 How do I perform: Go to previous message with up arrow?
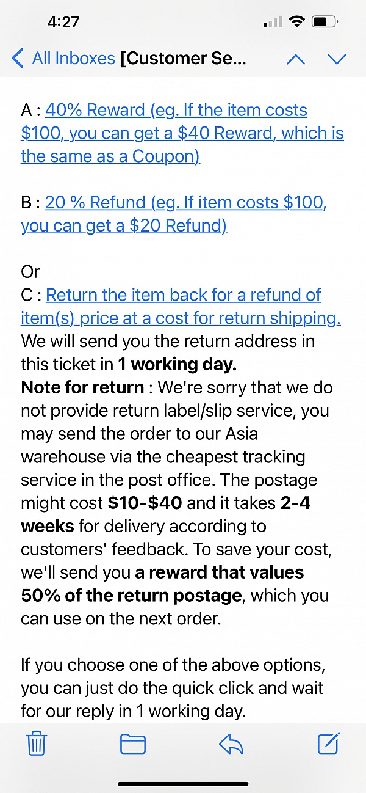(x=296, y=59)
